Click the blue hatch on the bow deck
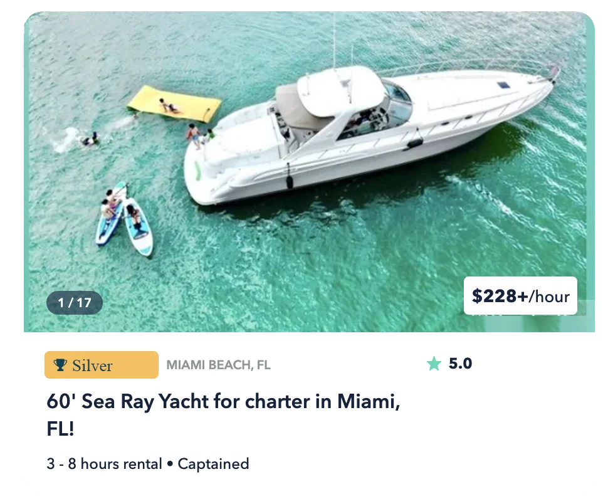 pyautogui.click(x=503, y=85)
